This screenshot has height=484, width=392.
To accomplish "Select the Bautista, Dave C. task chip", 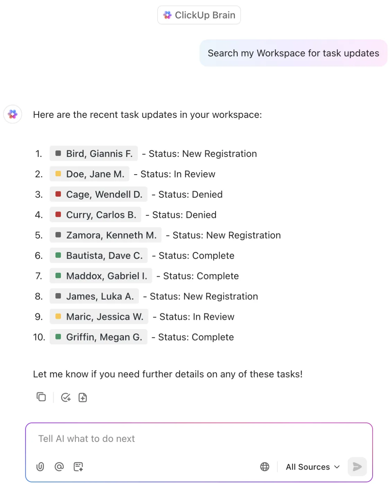I will pos(99,255).
